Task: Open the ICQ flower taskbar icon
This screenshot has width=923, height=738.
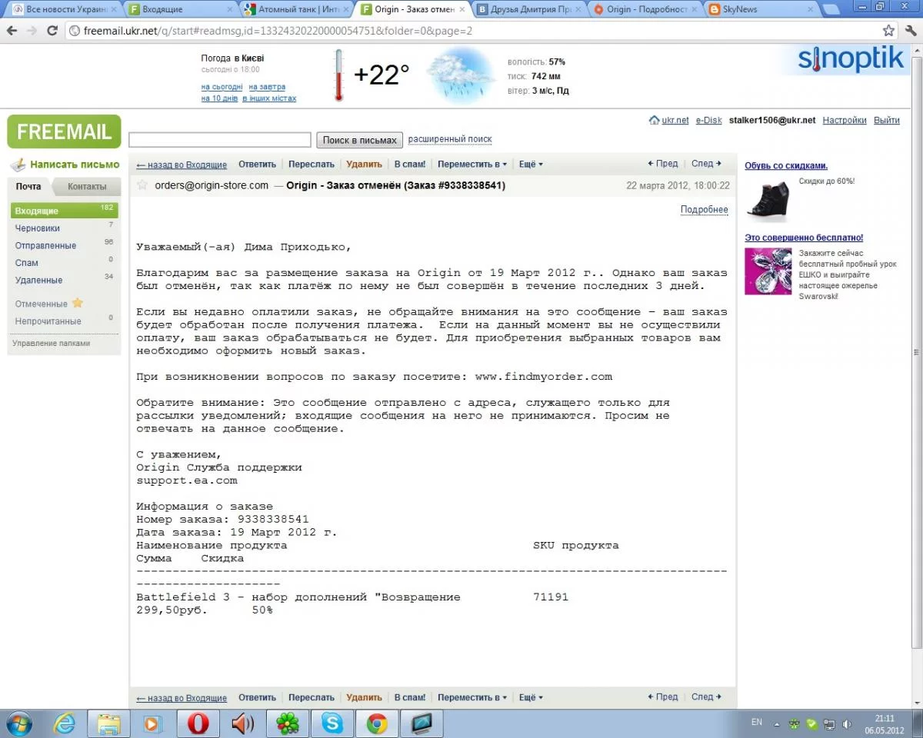Action: pyautogui.click(x=288, y=723)
